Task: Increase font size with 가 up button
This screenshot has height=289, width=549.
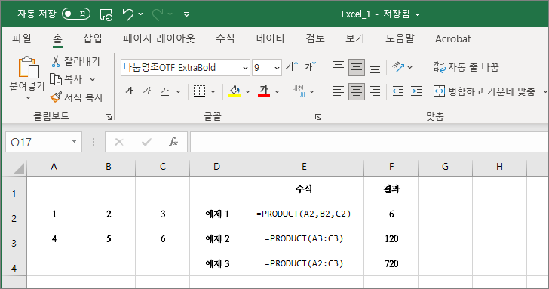Action: [291, 66]
